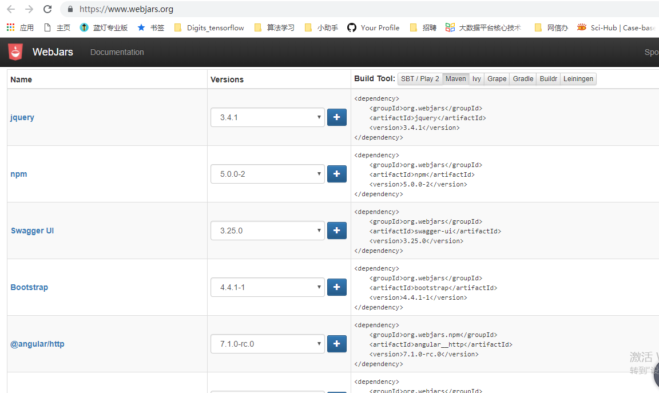Select the Maven build tool
659x393 pixels.
coord(455,78)
